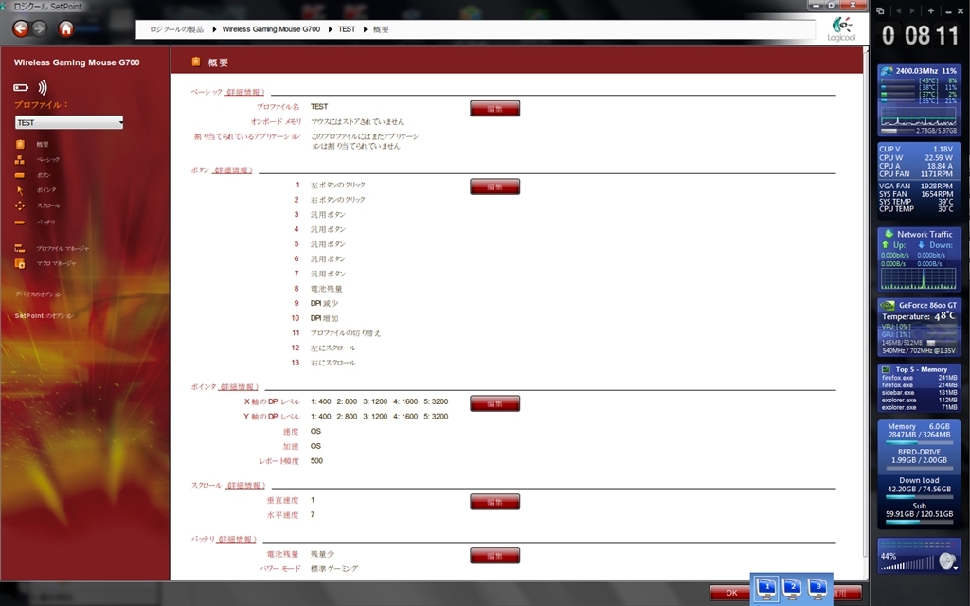
Task: Select monitor 1 icon in display switcher
Action: (767, 589)
